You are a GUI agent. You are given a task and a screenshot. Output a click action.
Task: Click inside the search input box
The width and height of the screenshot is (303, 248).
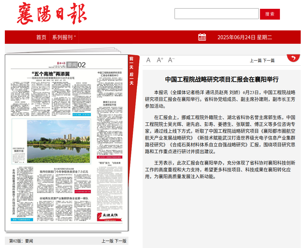click(x=217, y=14)
